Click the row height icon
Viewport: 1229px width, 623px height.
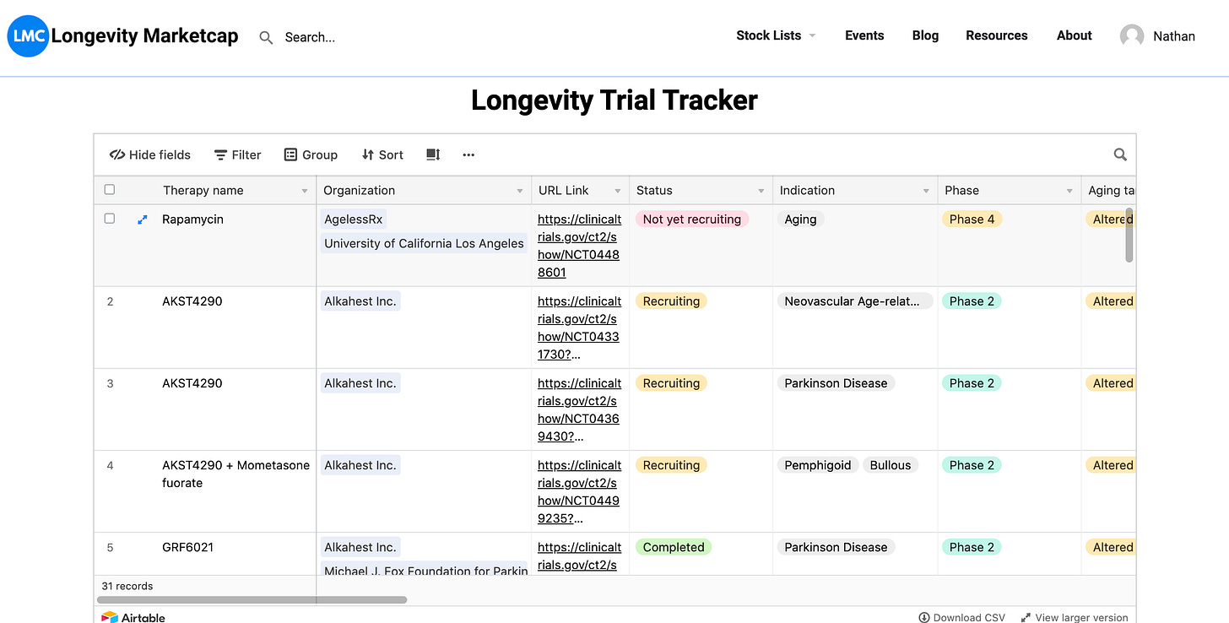(x=433, y=154)
